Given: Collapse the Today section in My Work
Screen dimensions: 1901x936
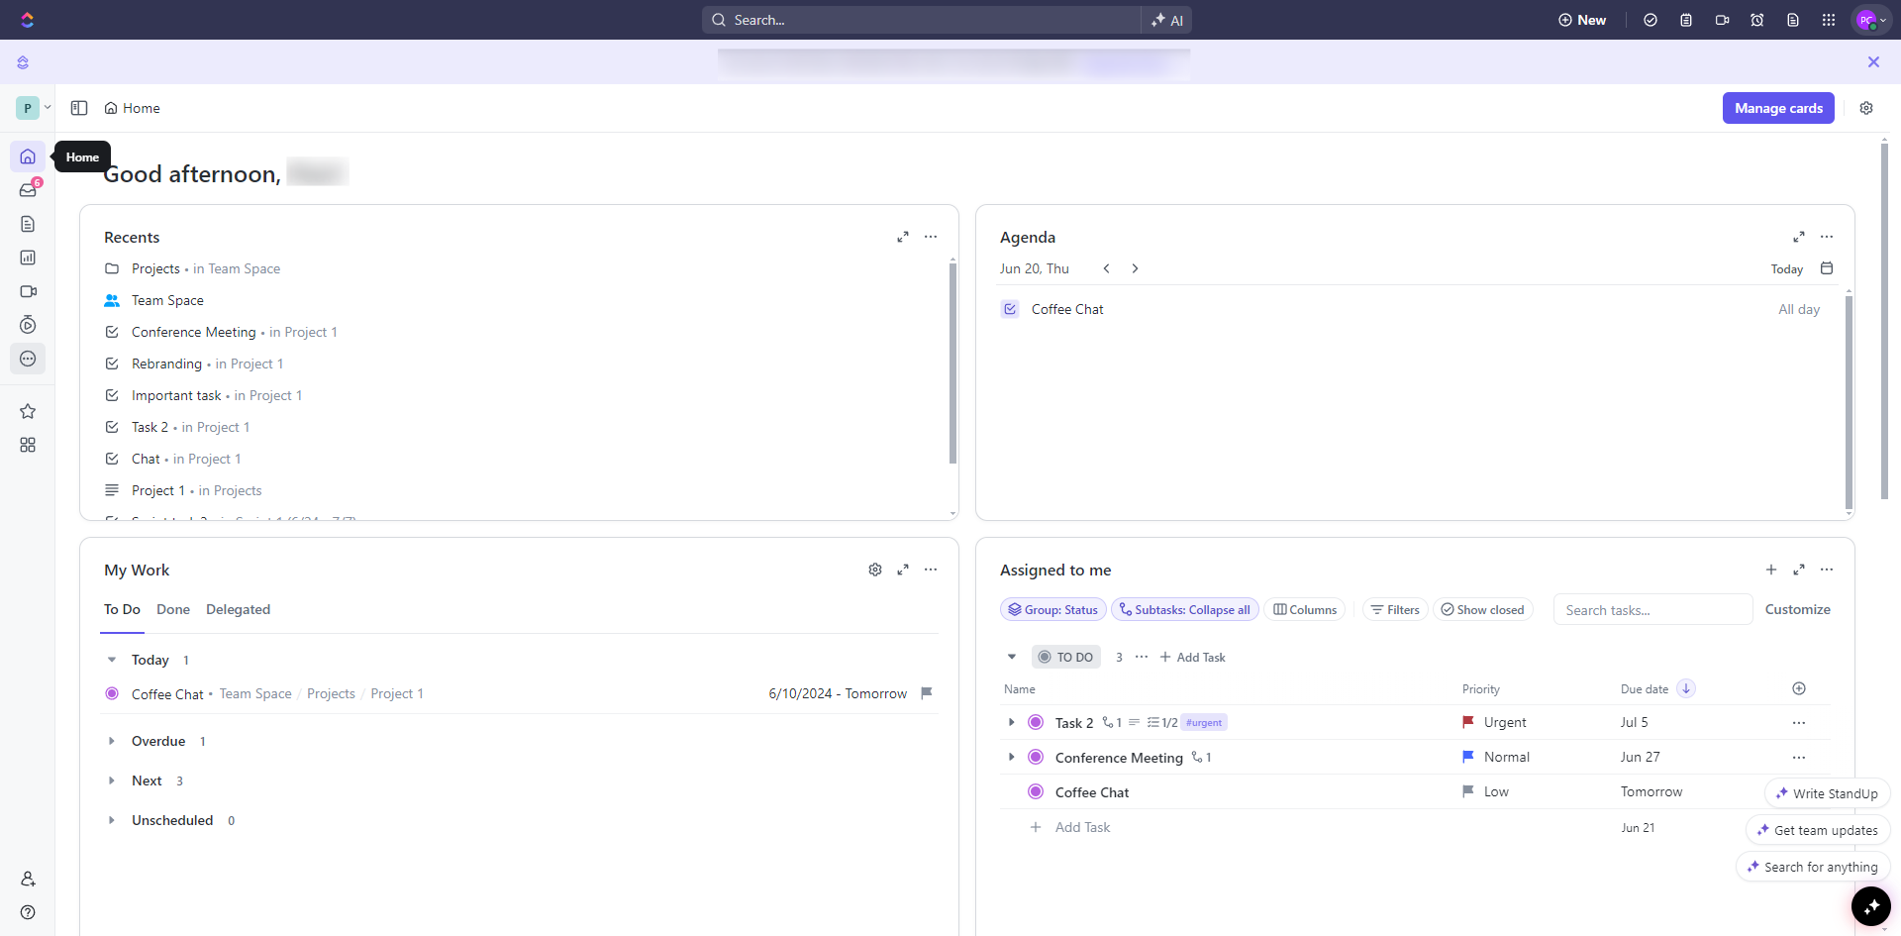Looking at the screenshot, I should 112,660.
